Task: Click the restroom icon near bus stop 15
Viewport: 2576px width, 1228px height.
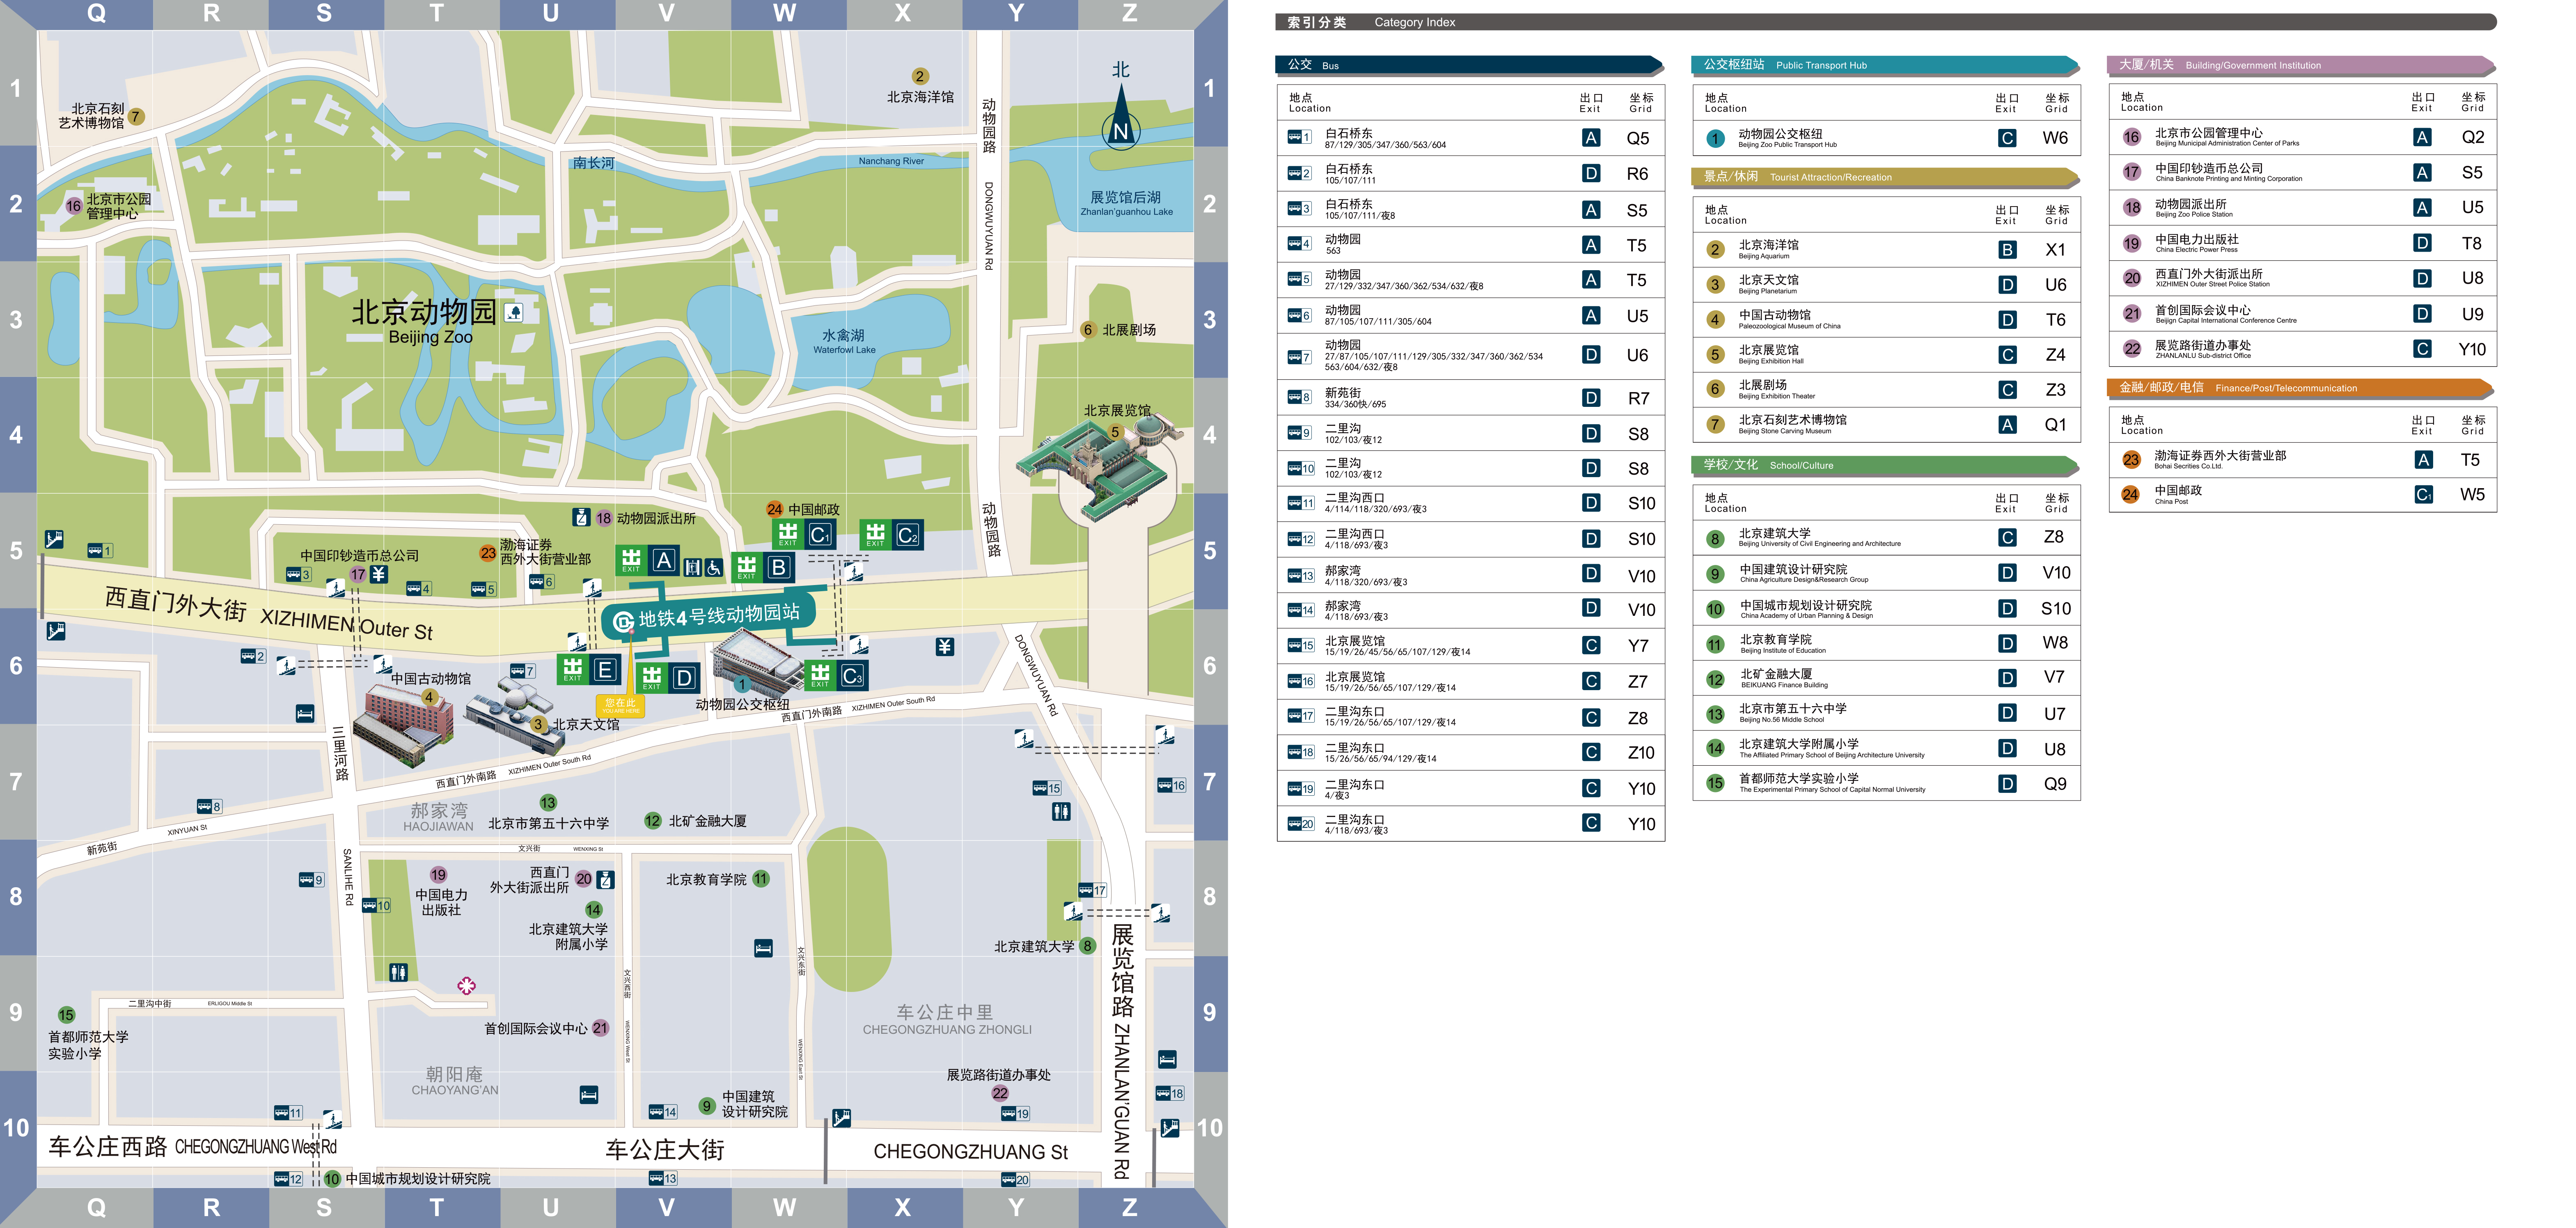Action: click(1061, 812)
